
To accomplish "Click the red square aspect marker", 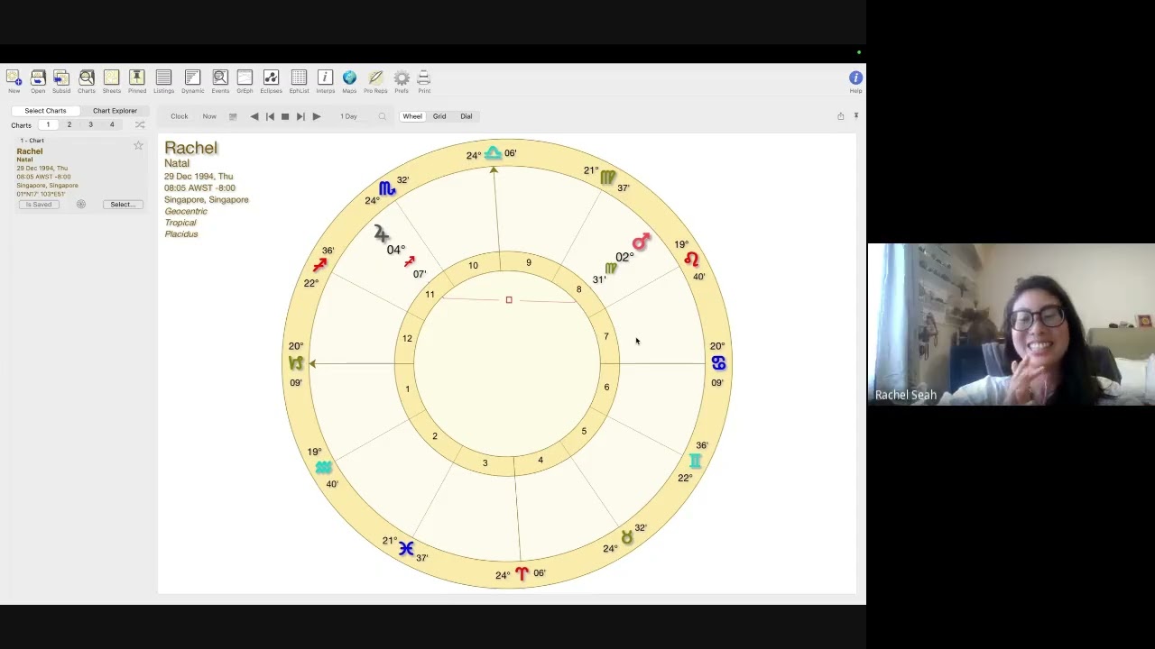I will click(x=509, y=300).
